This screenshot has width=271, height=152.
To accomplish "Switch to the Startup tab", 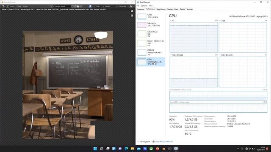I will point(170,9).
